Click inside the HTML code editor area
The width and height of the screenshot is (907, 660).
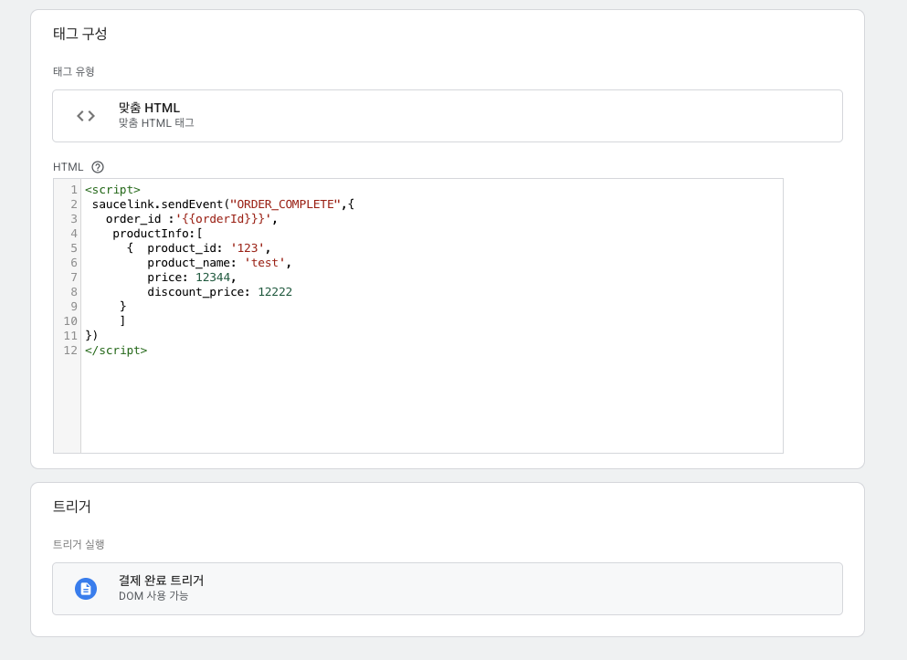coord(431,316)
